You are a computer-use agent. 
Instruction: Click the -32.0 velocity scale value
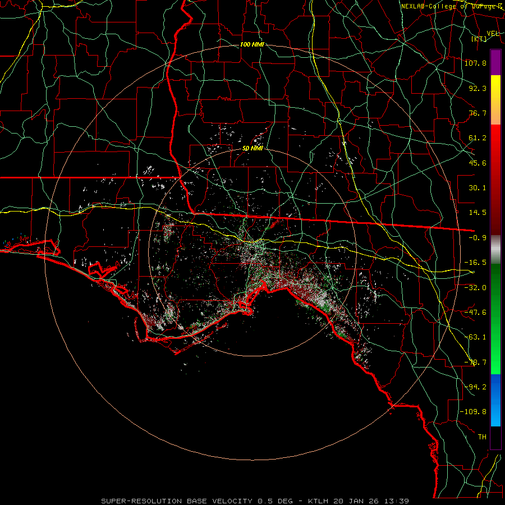coord(475,287)
